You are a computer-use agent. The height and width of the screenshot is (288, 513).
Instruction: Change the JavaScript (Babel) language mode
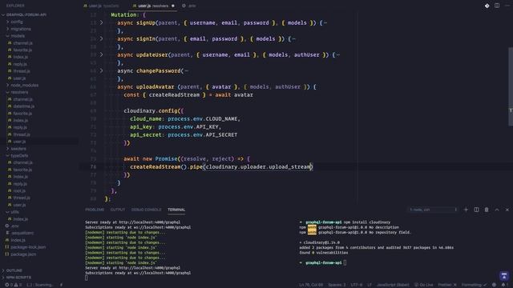tap(393, 285)
